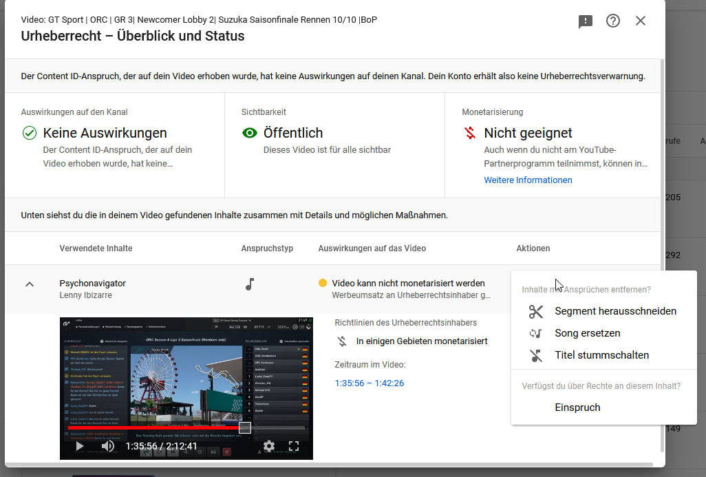Screen dimensions: 706x477
Task: Jump to timestamp 1:35:56 – 1:42:26
Action: 369,383
